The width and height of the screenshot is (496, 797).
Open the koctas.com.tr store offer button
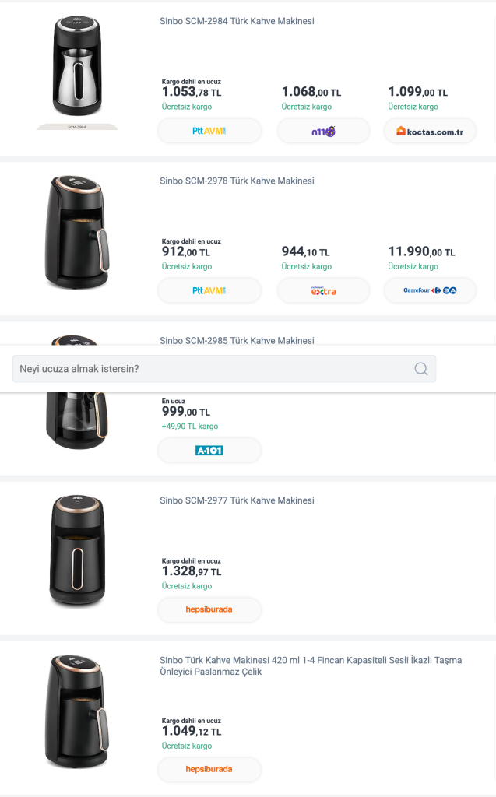(430, 131)
